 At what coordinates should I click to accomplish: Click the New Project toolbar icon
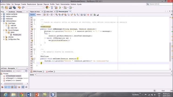click(6, 8)
